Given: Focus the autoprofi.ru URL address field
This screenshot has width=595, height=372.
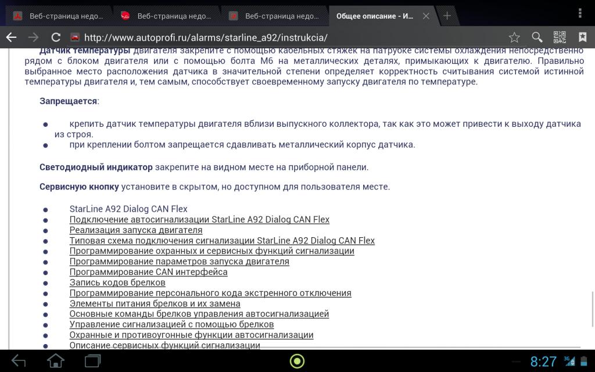Looking at the screenshot, I should pos(291,37).
